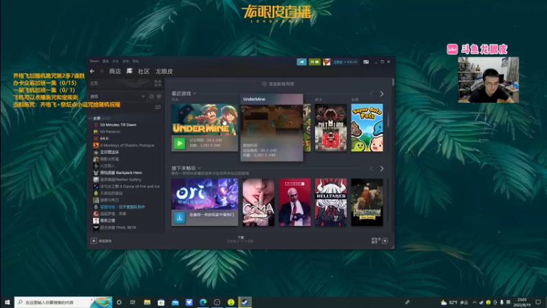The width and height of the screenshot is (547, 308).
Task: Open the Kingdom game cover
Action: [x=367, y=202]
